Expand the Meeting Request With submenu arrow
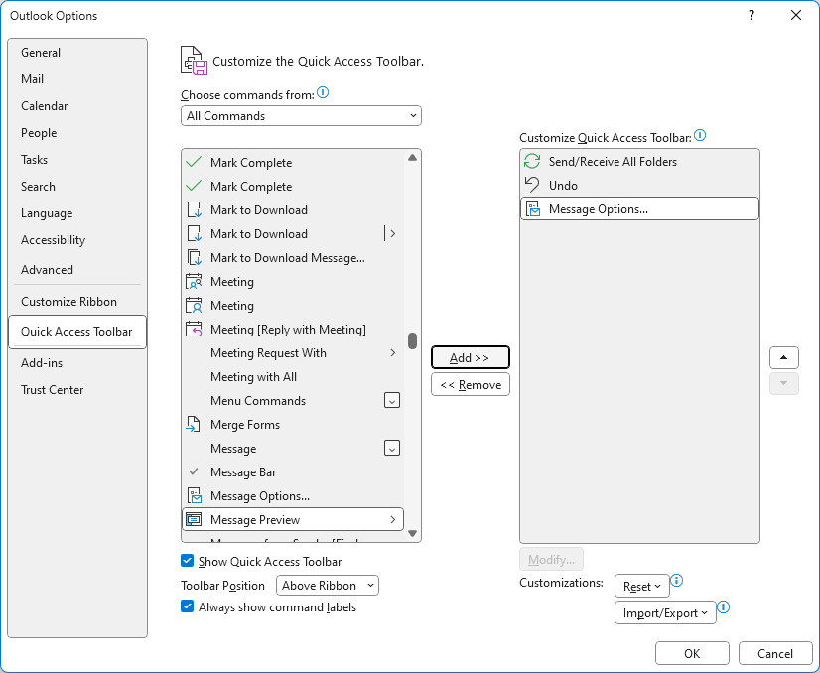 pos(393,353)
